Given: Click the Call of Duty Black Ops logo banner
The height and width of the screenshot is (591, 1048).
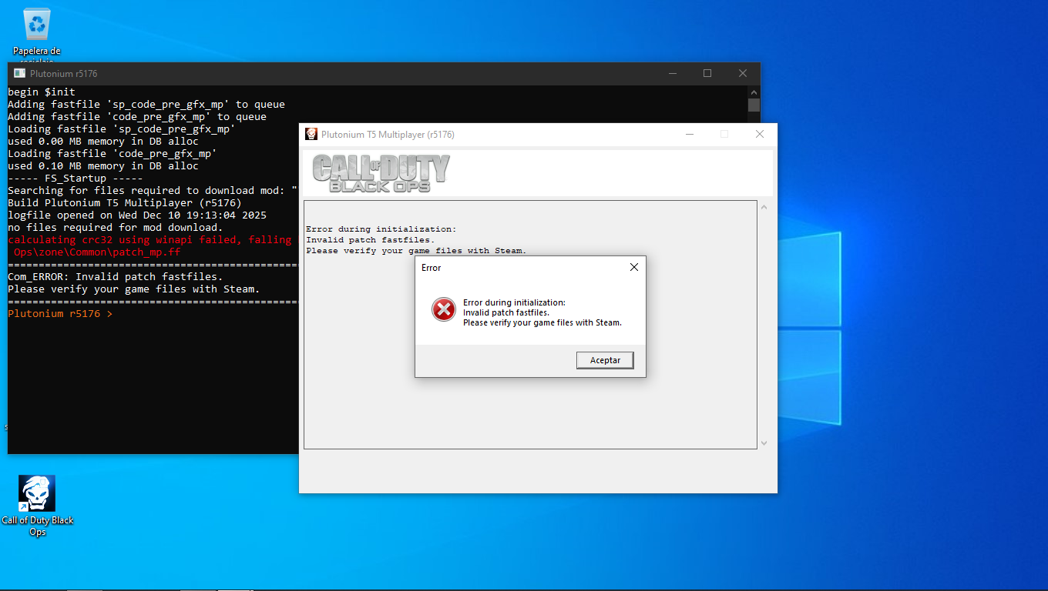Looking at the screenshot, I should (381, 173).
